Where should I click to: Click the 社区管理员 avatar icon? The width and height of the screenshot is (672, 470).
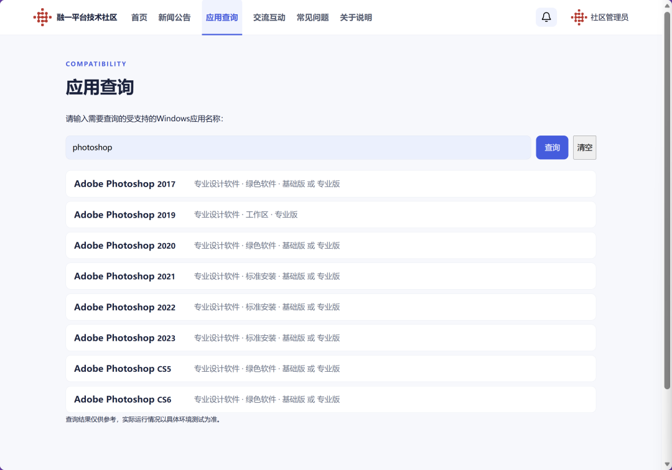579,17
